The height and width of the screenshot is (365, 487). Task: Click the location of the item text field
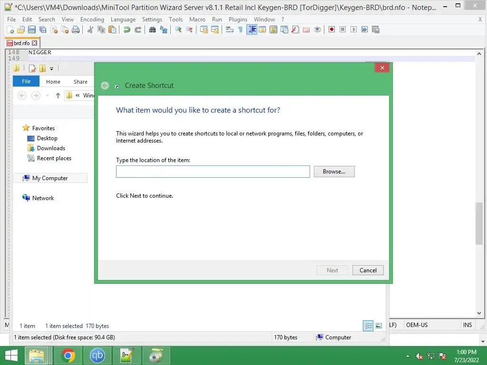click(x=213, y=172)
